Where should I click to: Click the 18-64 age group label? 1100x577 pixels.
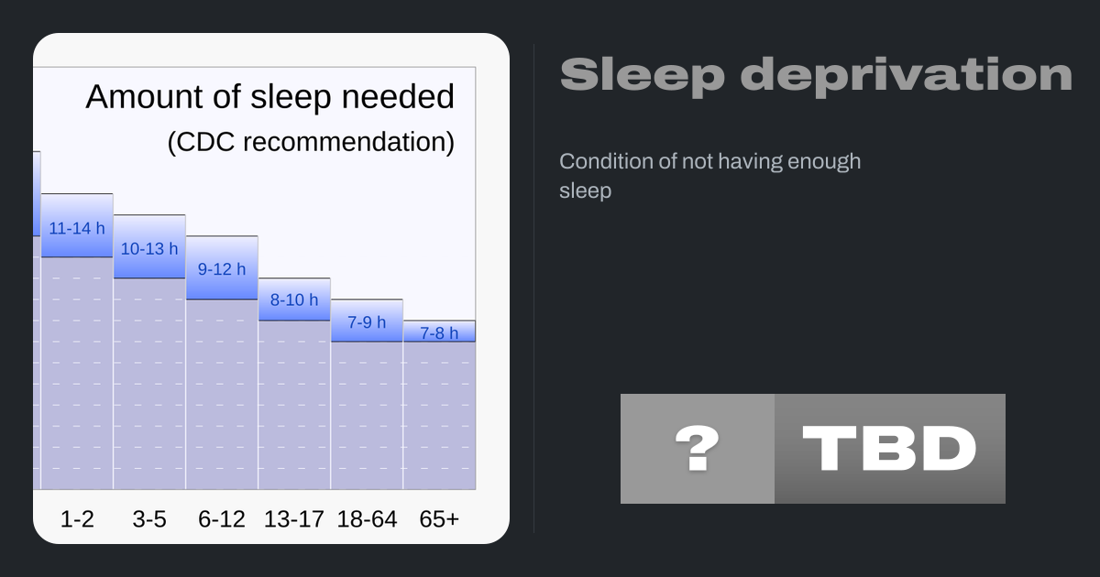(x=367, y=519)
